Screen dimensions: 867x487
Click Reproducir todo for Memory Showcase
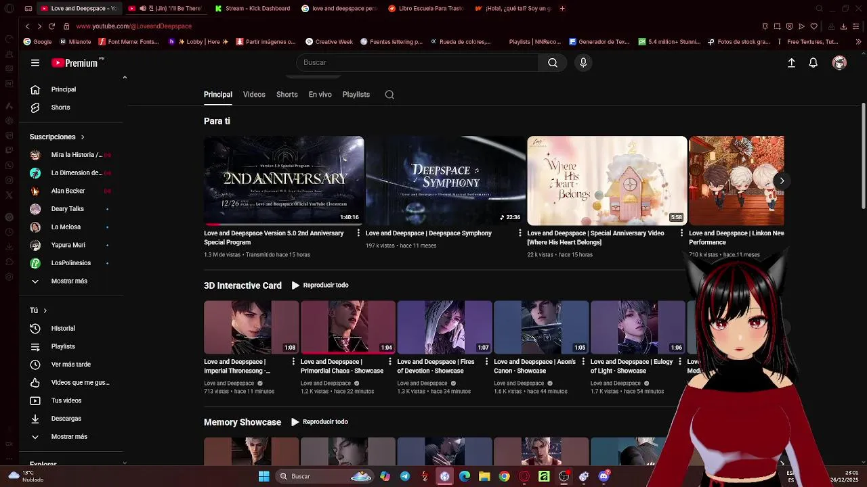pos(320,422)
